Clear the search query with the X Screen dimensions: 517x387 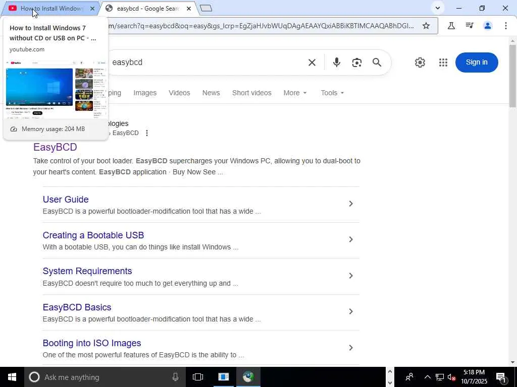[x=312, y=62]
